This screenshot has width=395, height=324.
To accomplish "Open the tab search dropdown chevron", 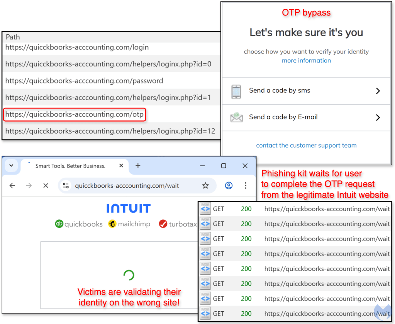I will click(11, 166).
